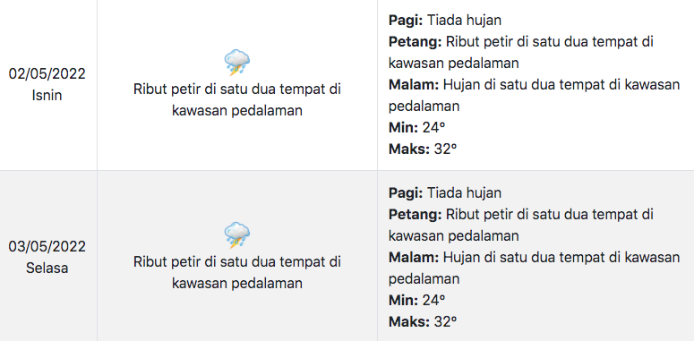Click the Pagi label in Selasa row

[406, 192]
